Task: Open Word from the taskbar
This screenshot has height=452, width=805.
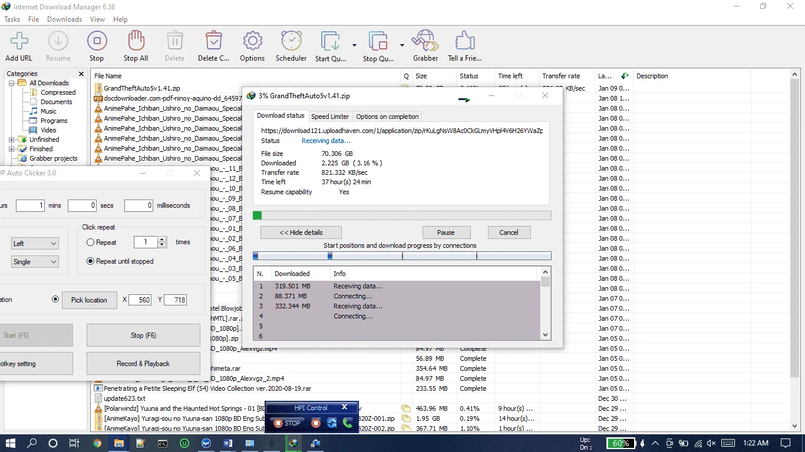Action: (x=228, y=443)
